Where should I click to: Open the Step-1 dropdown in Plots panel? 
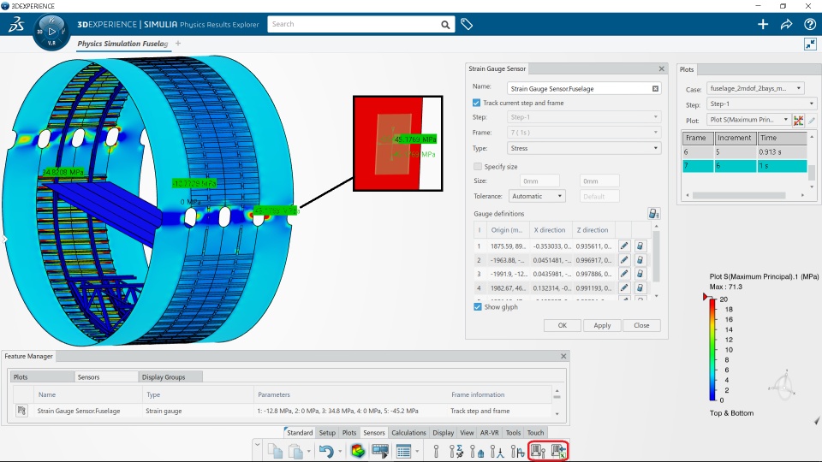pyautogui.click(x=761, y=104)
